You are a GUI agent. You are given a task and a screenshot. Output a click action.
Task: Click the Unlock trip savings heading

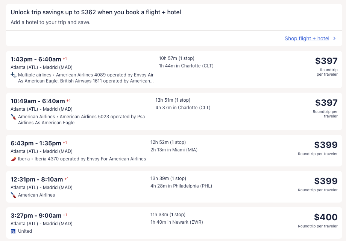pyautogui.click(x=96, y=12)
